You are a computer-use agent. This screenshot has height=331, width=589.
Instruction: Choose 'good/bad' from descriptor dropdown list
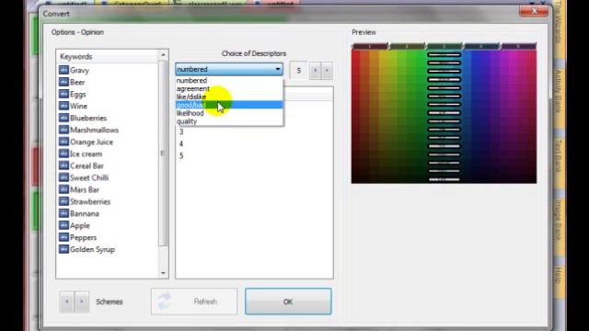tap(229, 105)
